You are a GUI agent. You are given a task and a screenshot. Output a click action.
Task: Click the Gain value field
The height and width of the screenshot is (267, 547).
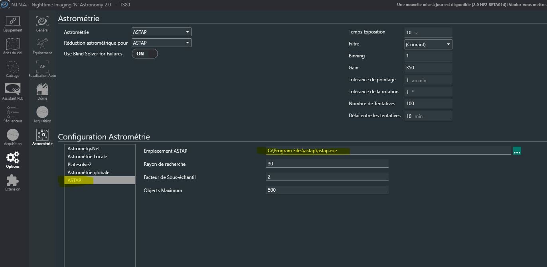pos(428,68)
